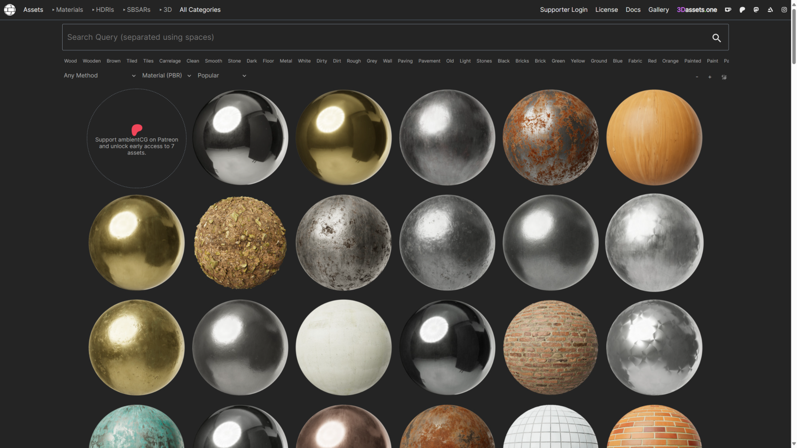797x448 pixels.
Task: Click the scrollbar down arrow
Action: tap(794, 445)
